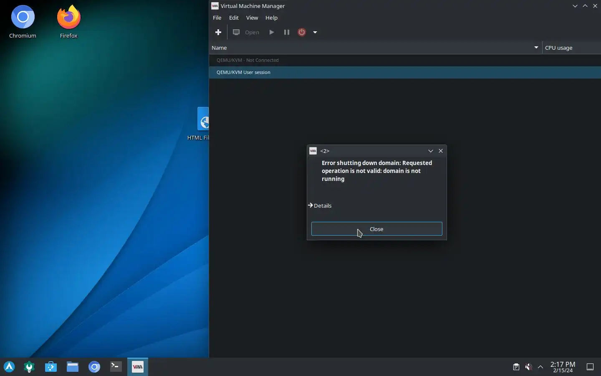Minimize the error dialog via chevron icon
Viewport: 601px width, 376px height.
click(x=431, y=151)
